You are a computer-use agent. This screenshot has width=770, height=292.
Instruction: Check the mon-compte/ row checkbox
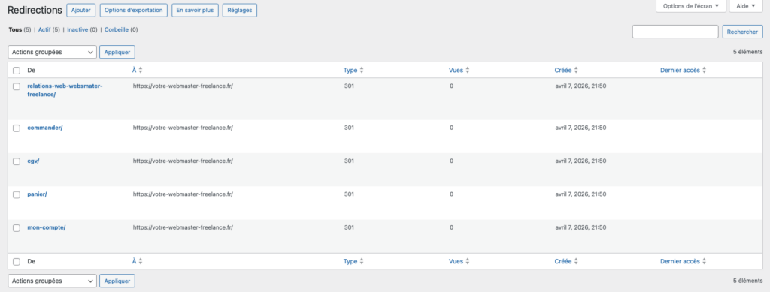point(17,227)
